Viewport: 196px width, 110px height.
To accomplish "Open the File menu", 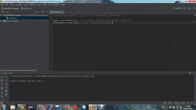I will click(x=2, y=5).
